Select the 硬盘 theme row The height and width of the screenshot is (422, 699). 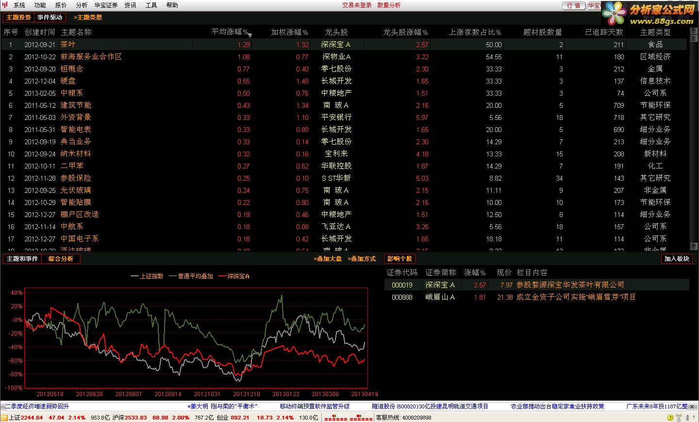pos(343,81)
